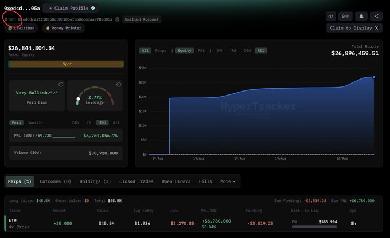
Task: Select the Overall stats toggle
Action: tap(35, 122)
